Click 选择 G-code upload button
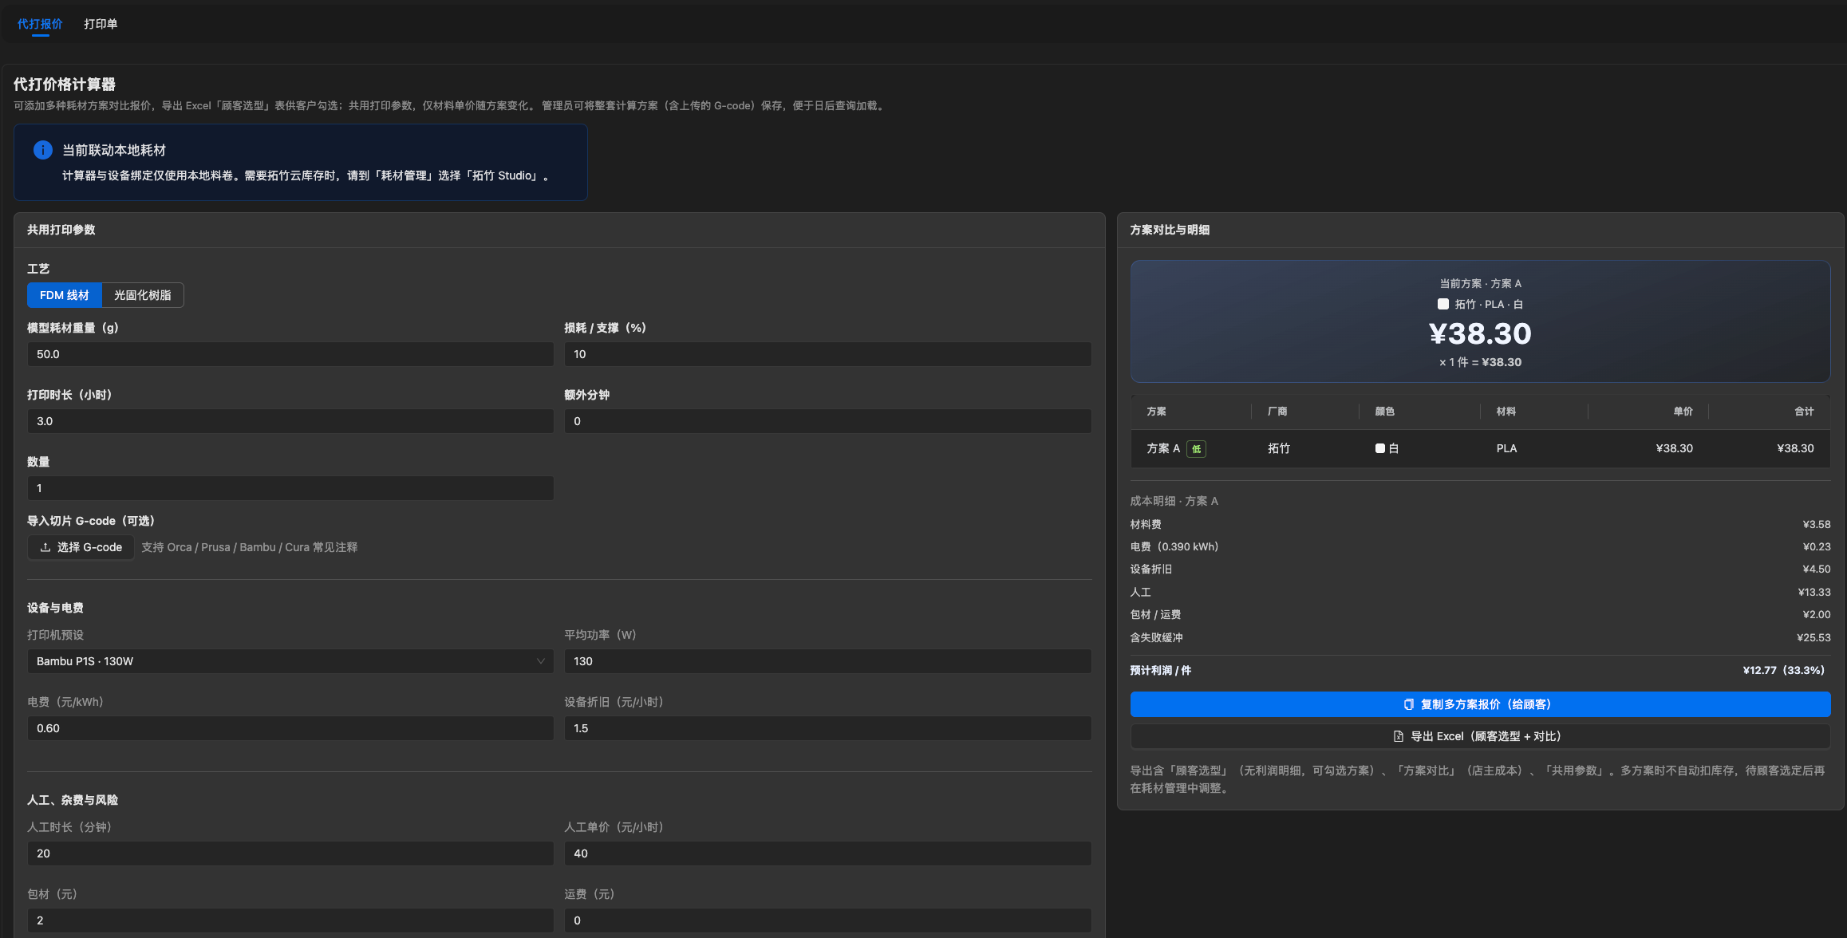This screenshot has width=1847, height=938. [81, 547]
